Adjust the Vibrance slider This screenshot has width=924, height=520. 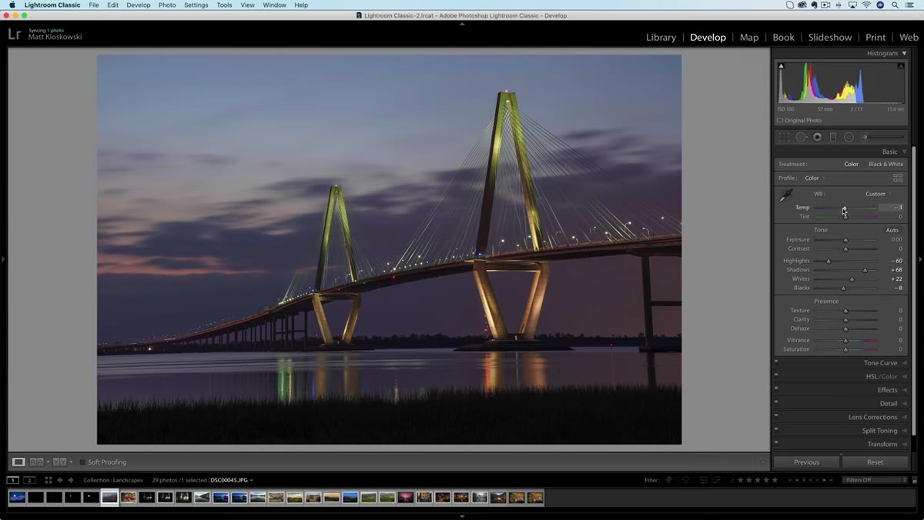845,340
